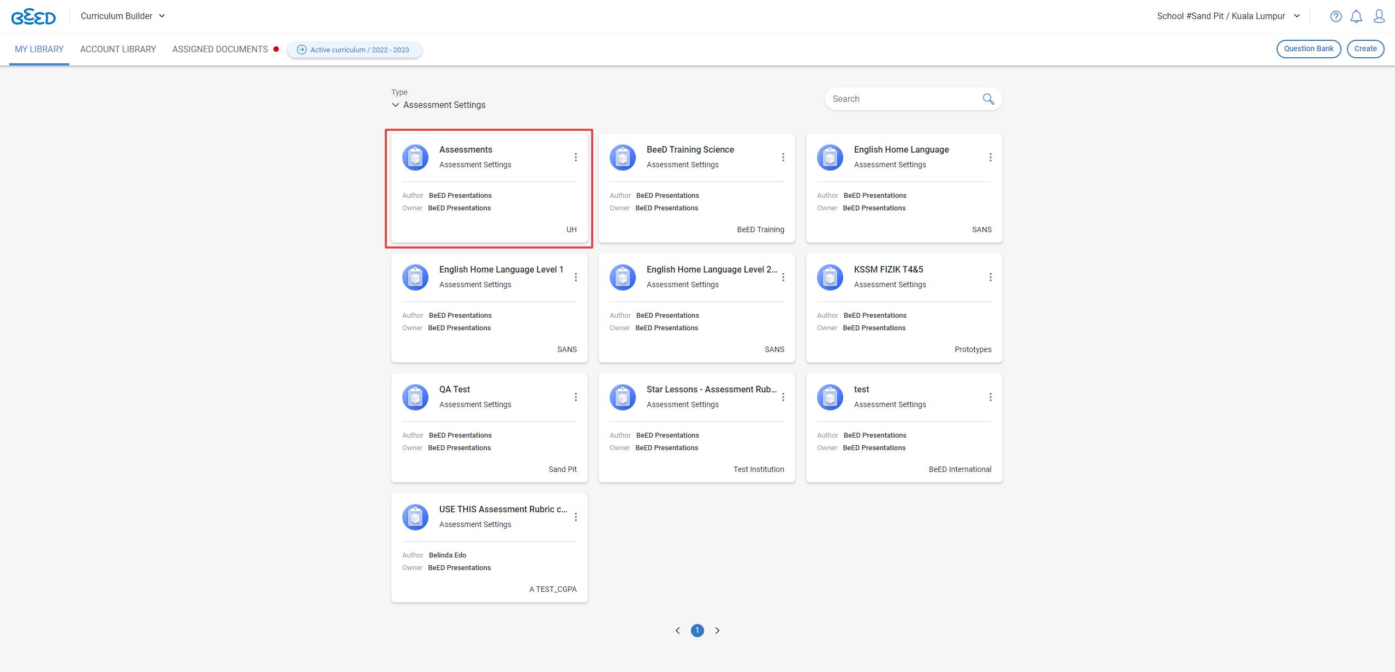Open the Type Assessment Settings filter

439,105
